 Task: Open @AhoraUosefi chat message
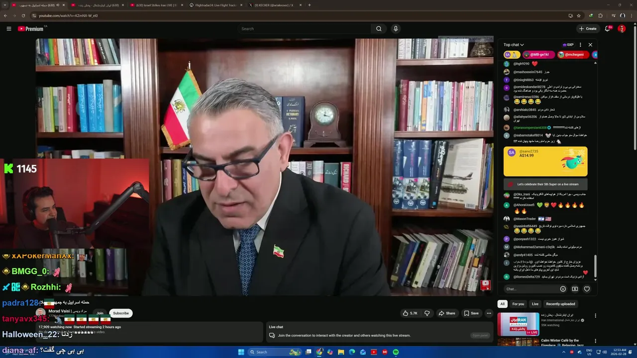[x=545, y=208]
